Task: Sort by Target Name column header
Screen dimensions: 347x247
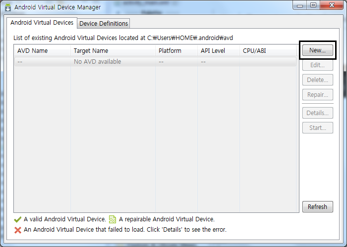Action: tap(113, 51)
